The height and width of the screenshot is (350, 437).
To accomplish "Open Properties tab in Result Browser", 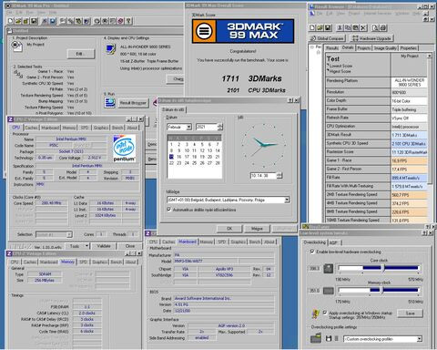I will [408, 48].
